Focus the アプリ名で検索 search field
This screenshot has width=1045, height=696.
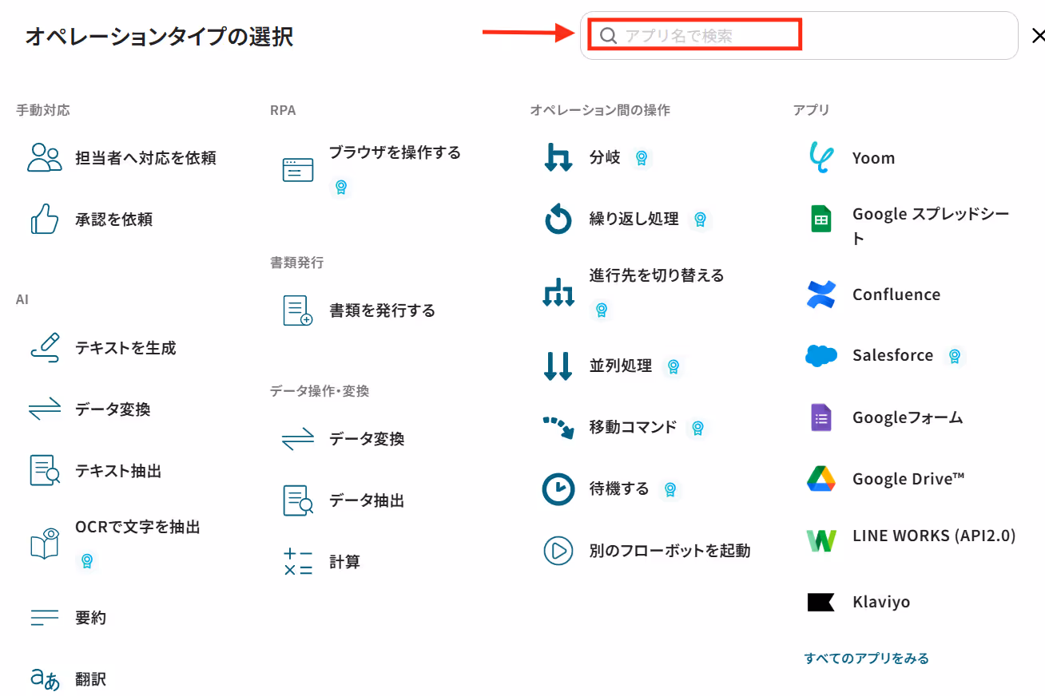799,35
